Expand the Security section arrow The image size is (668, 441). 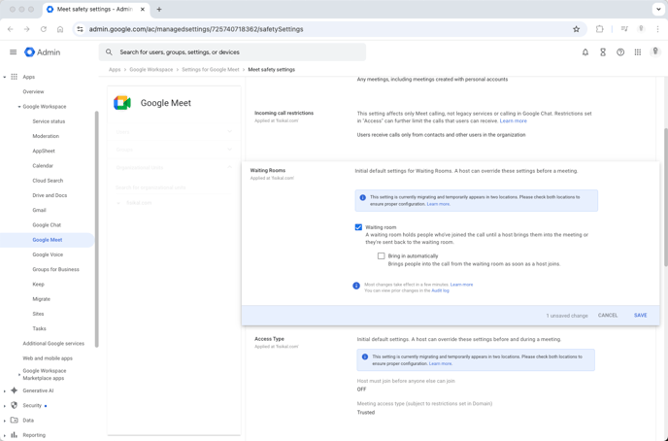click(x=5, y=406)
